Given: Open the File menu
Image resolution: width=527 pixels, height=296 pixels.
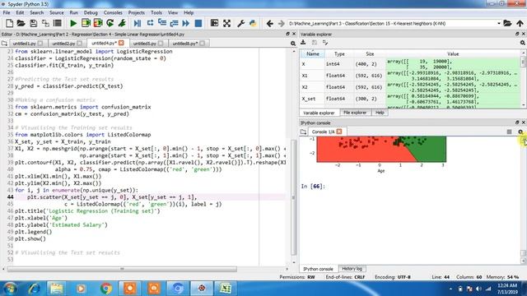Looking at the screenshot, I should (7, 13).
